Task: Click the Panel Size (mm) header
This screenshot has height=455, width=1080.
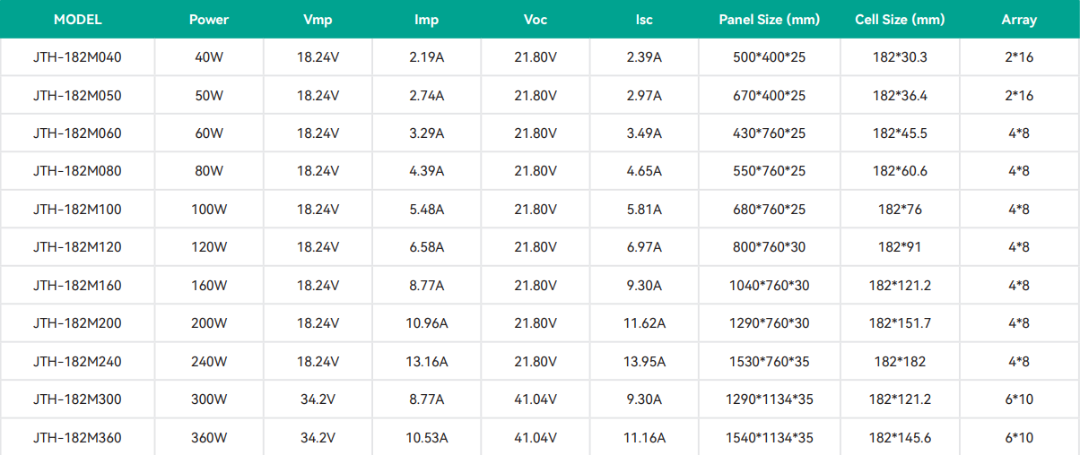Action: [769, 20]
